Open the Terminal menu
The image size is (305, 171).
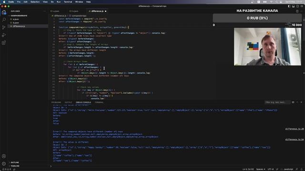click(x=68, y=2)
